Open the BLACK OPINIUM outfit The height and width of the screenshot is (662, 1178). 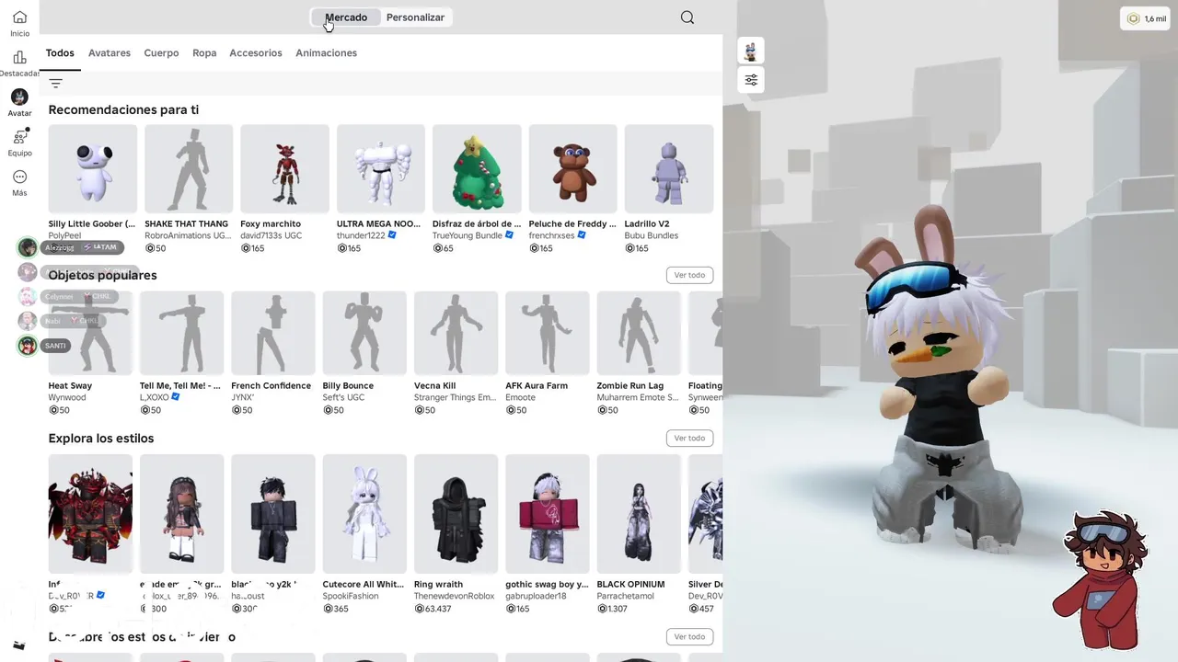tap(639, 514)
